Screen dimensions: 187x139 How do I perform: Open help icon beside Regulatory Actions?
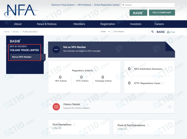click(95, 71)
